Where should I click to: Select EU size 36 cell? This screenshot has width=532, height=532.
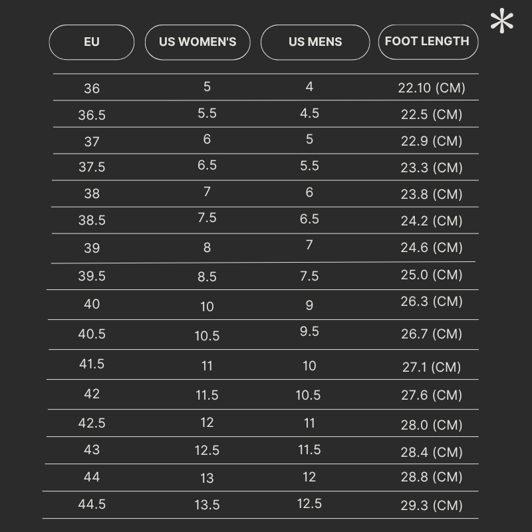[x=92, y=88]
